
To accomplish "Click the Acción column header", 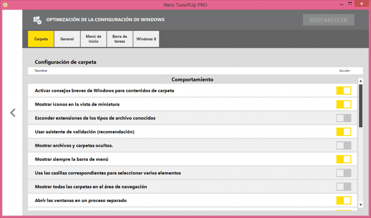I will point(344,71).
